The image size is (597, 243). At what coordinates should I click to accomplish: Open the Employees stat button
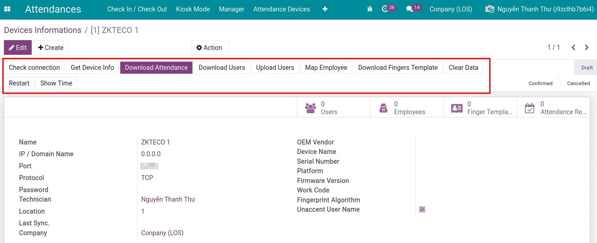click(406, 108)
